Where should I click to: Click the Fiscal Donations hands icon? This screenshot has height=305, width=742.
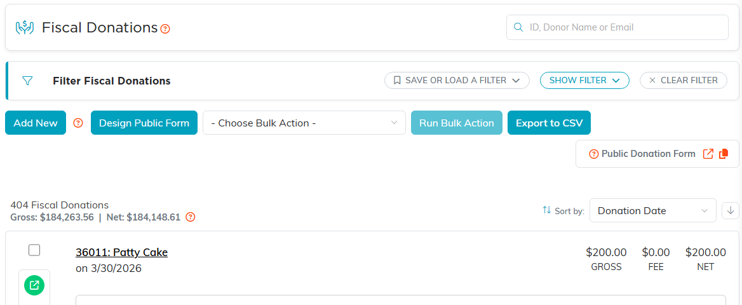coord(25,27)
